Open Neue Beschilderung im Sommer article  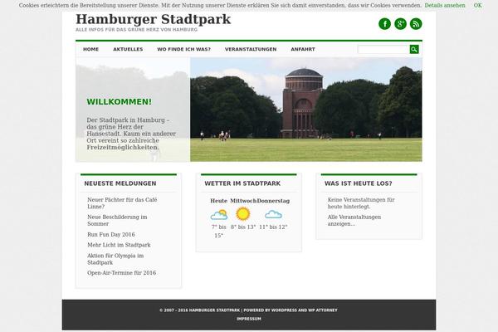117,220
